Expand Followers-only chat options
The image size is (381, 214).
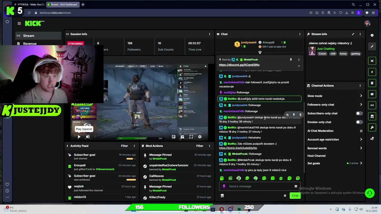click(x=361, y=105)
